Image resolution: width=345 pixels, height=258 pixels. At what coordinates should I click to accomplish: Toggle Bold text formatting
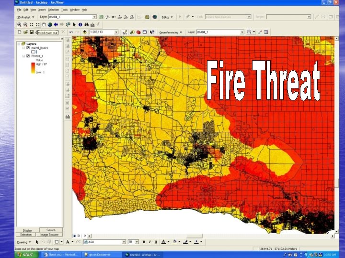click(144, 242)
